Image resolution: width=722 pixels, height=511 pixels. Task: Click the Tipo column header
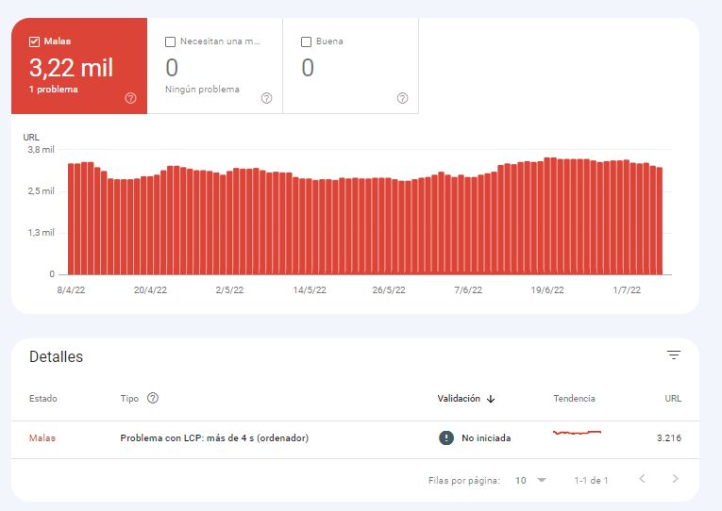(x=129, y=399)
